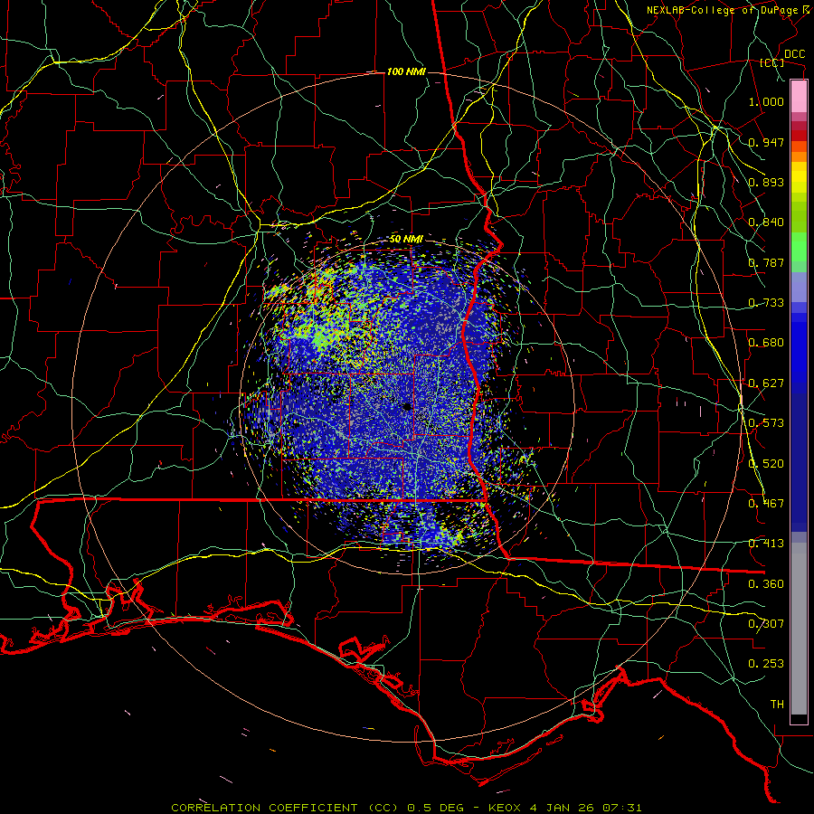This screenshot has height=814, width=814.
Task: Click the black radar site dot at center
Action: click(407, 406)
